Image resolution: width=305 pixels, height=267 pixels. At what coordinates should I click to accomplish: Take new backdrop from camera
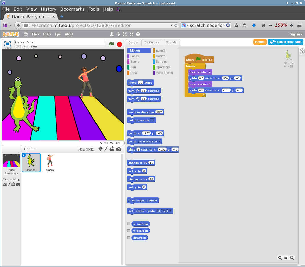tap(18, 184)
